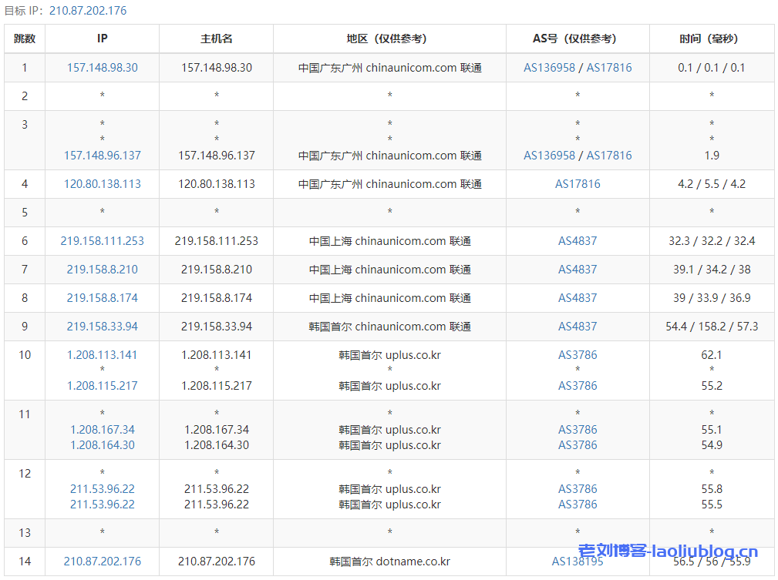Open AS17816 link in hop 4 row
The height and width of the screenshot is (580, 778).
[578, 184]
